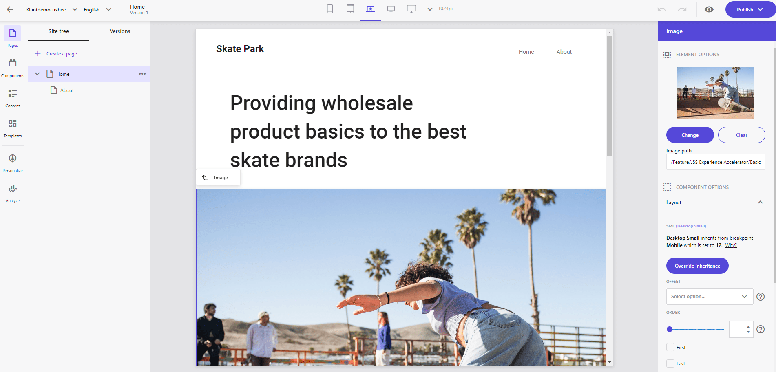Click the Change image button
Screen dimensions: 776x372
690,135
